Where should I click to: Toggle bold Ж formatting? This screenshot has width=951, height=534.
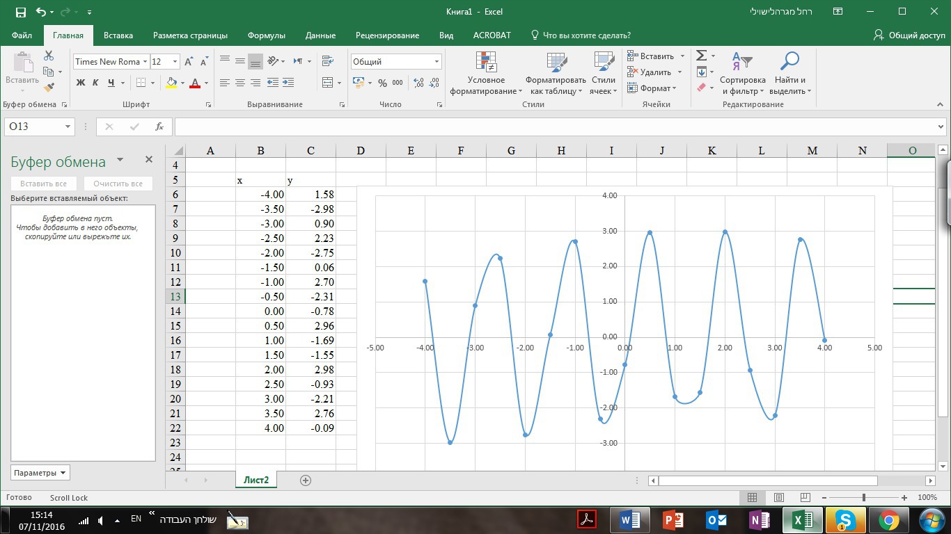click(x=80, y=83)
